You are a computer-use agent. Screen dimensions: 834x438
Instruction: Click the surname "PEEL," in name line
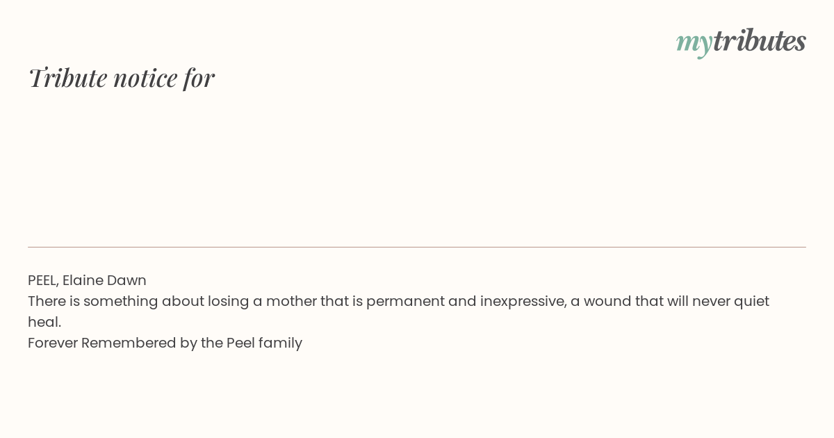pyautogui.click(x=43, y=280)
